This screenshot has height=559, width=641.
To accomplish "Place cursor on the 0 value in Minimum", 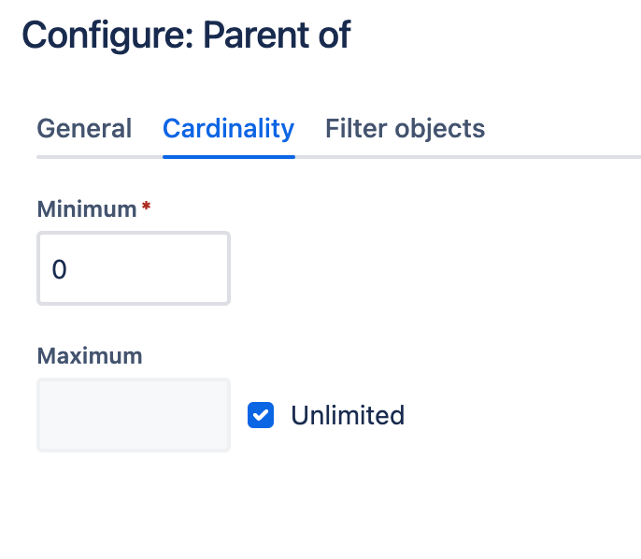I will [x=60, y=270].
